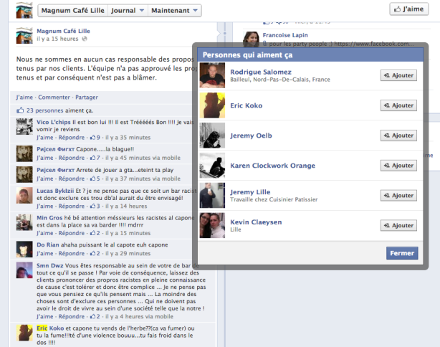Viewport: 440px width, 347px height.
Task: Click Commenter under the main post
Action: [x=54, y=97]
